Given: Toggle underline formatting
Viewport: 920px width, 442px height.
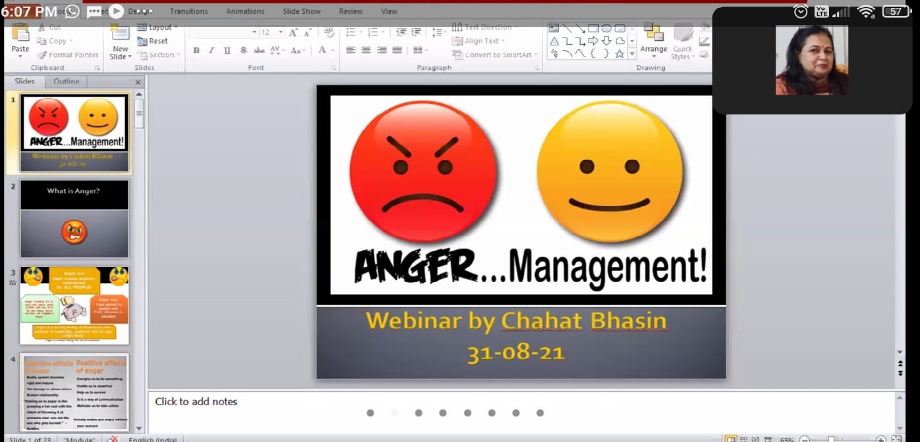Looking at the screenshot, I should (x=227, y=51).
